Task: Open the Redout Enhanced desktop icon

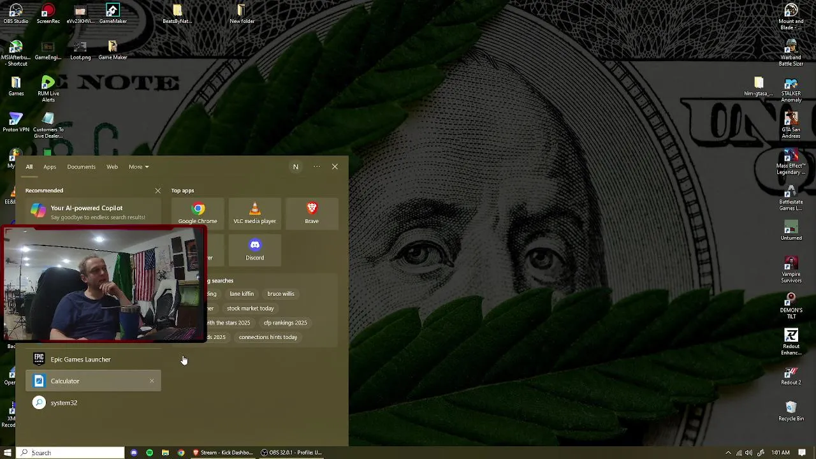Action: tap(791, 342)
